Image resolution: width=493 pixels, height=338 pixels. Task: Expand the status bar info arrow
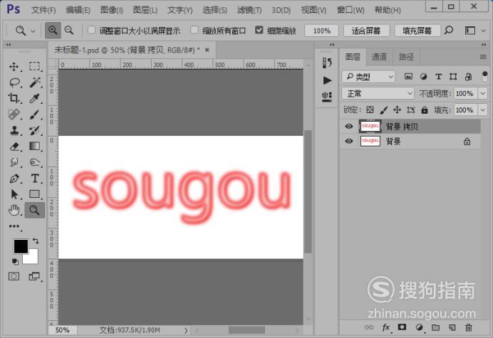click(x=186, y=330)
